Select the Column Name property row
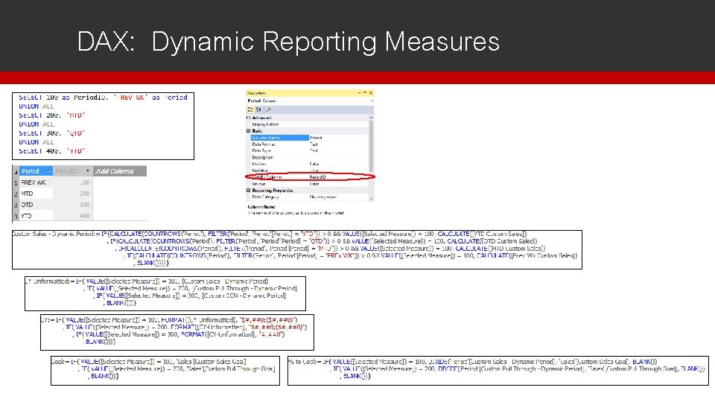This screenshot has height=402, width=715. click(x=309, y=137)
